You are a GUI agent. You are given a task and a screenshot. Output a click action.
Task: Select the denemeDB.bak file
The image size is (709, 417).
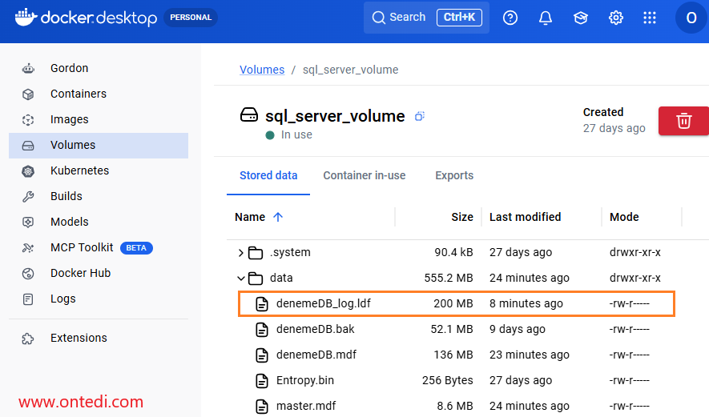click(x=315, y=329)
